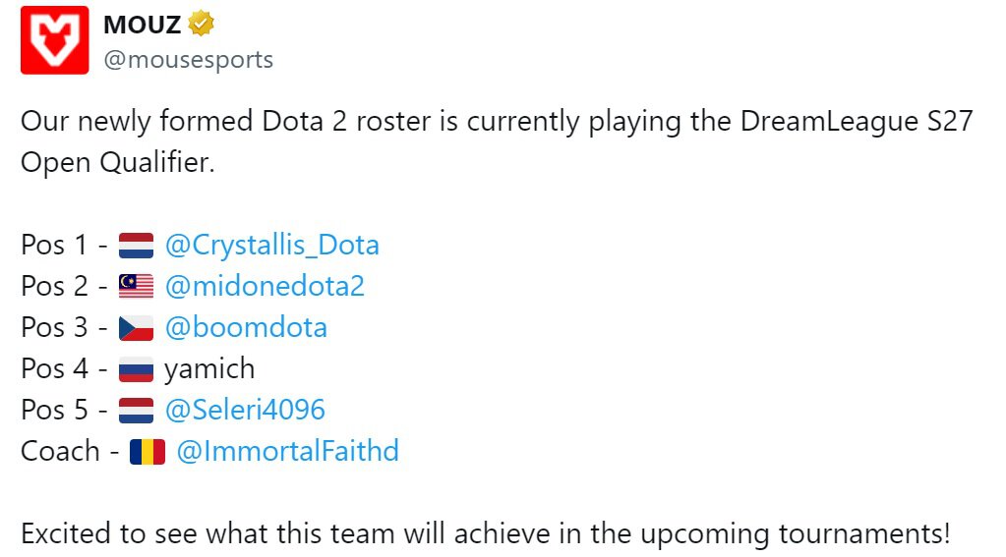
Task: Click the MOUZ display name
Action: point(142,24)
